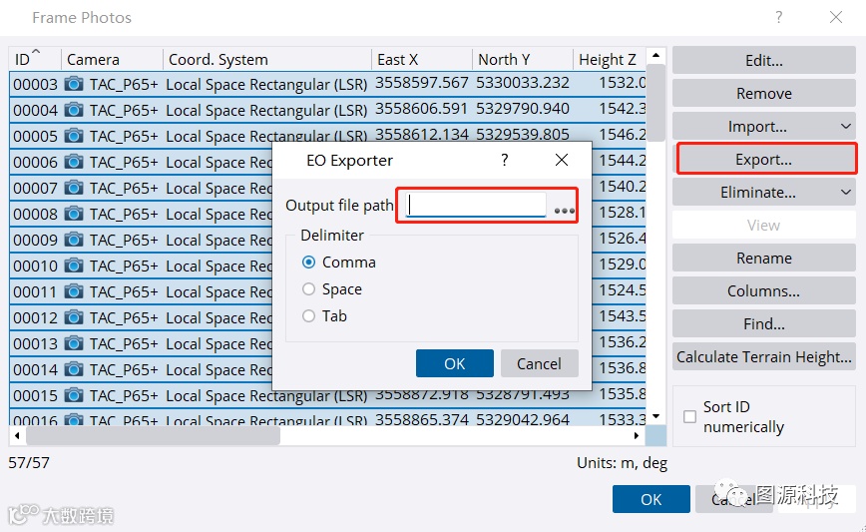Click camera icon in row 00012
866x532 pixels.
tap(74, 317)
